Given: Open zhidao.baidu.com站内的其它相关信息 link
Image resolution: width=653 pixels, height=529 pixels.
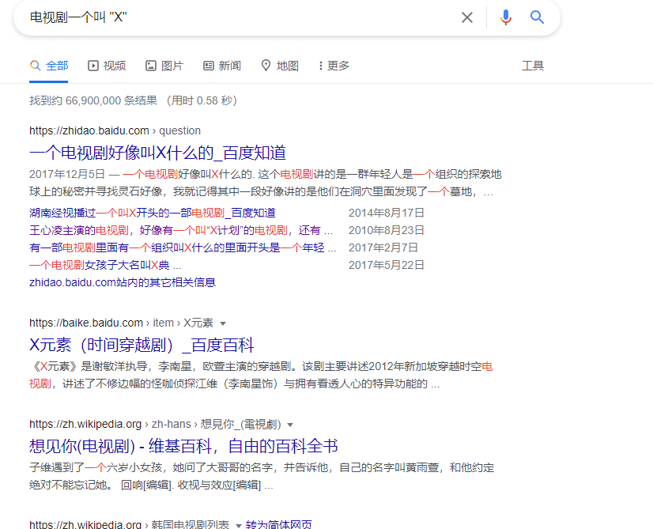Looking at the screenshot, I should 123,283.
